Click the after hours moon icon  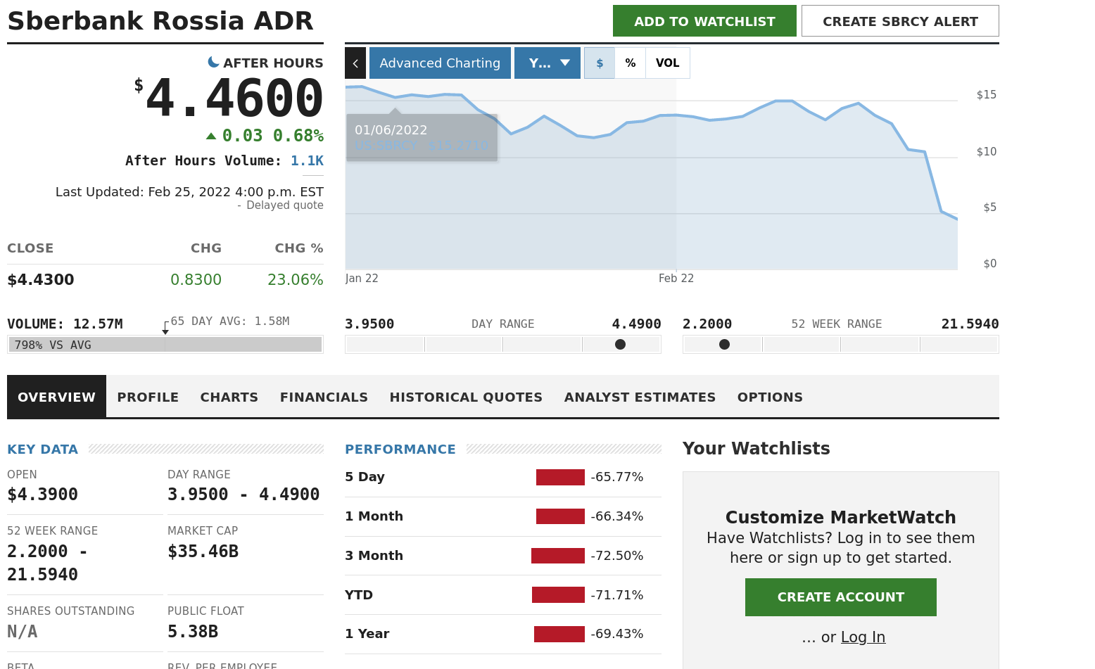pyautogui.click(x=213, y=63)
